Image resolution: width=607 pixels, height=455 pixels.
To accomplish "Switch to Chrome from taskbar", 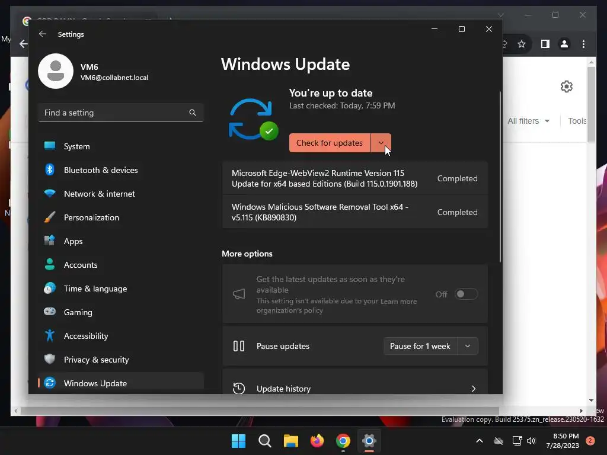I will click(343, 441).
